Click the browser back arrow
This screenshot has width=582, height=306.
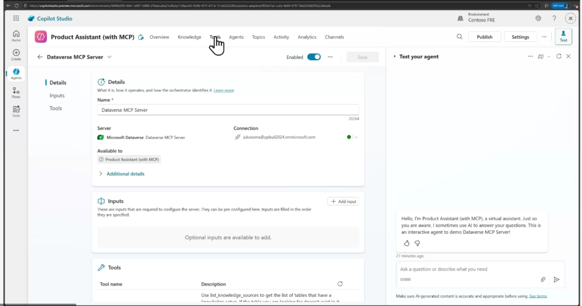[x=8, y=6]
